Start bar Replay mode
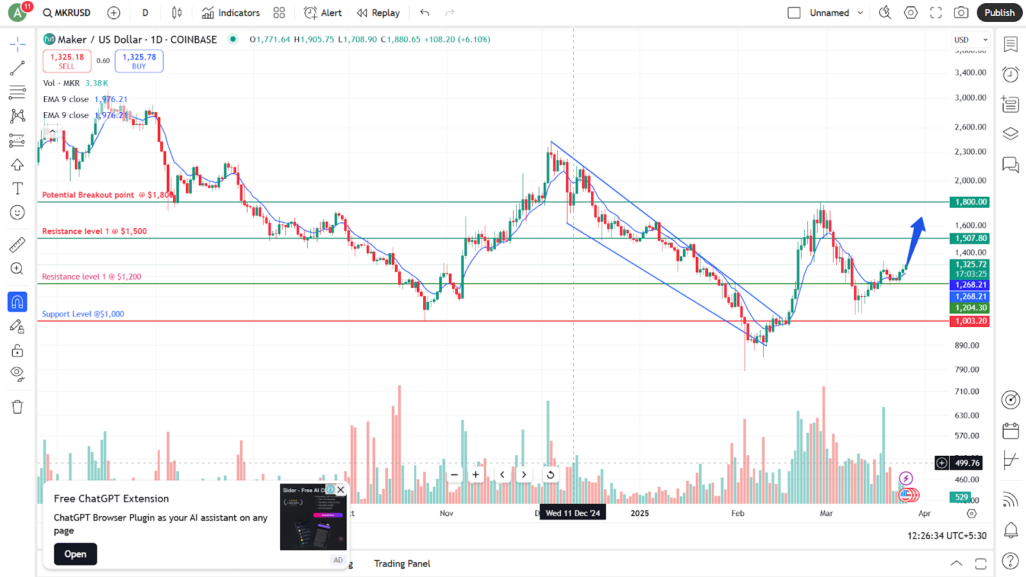 coord(378,13)
